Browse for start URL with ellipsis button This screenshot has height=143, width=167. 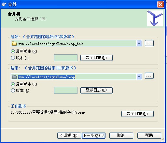pos(149,43)
